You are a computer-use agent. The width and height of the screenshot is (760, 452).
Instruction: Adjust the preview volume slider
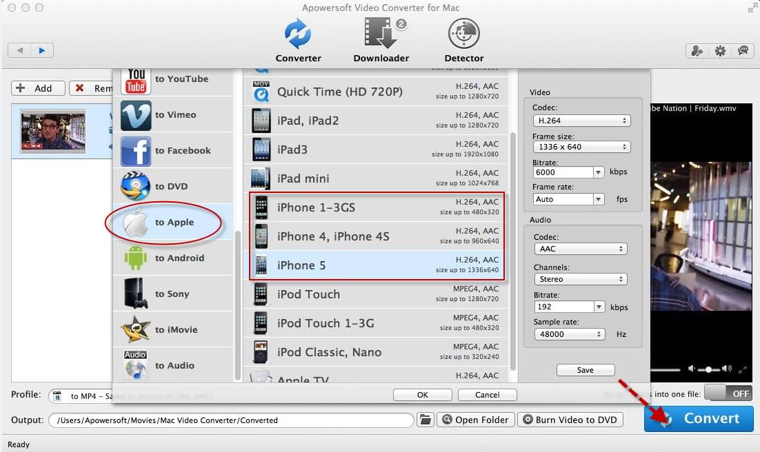[x=708, y=369]
